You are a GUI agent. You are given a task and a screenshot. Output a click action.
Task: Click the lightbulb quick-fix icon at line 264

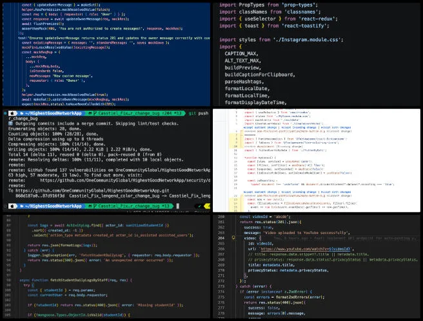coord(233,238)
